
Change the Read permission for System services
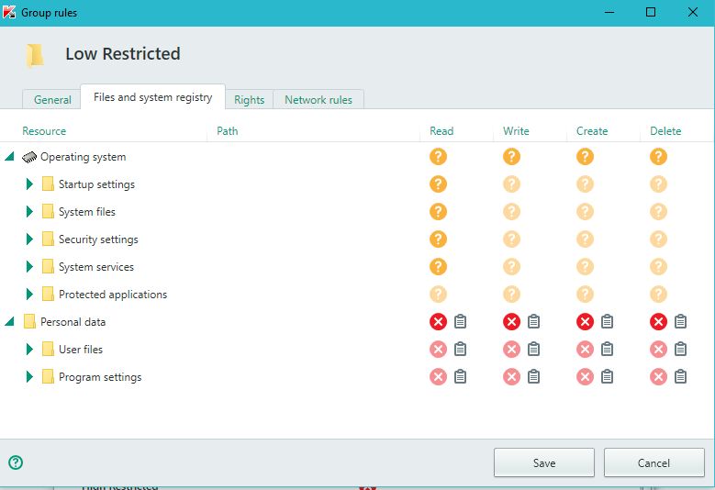pyautogui.click(x=438, y=267)
